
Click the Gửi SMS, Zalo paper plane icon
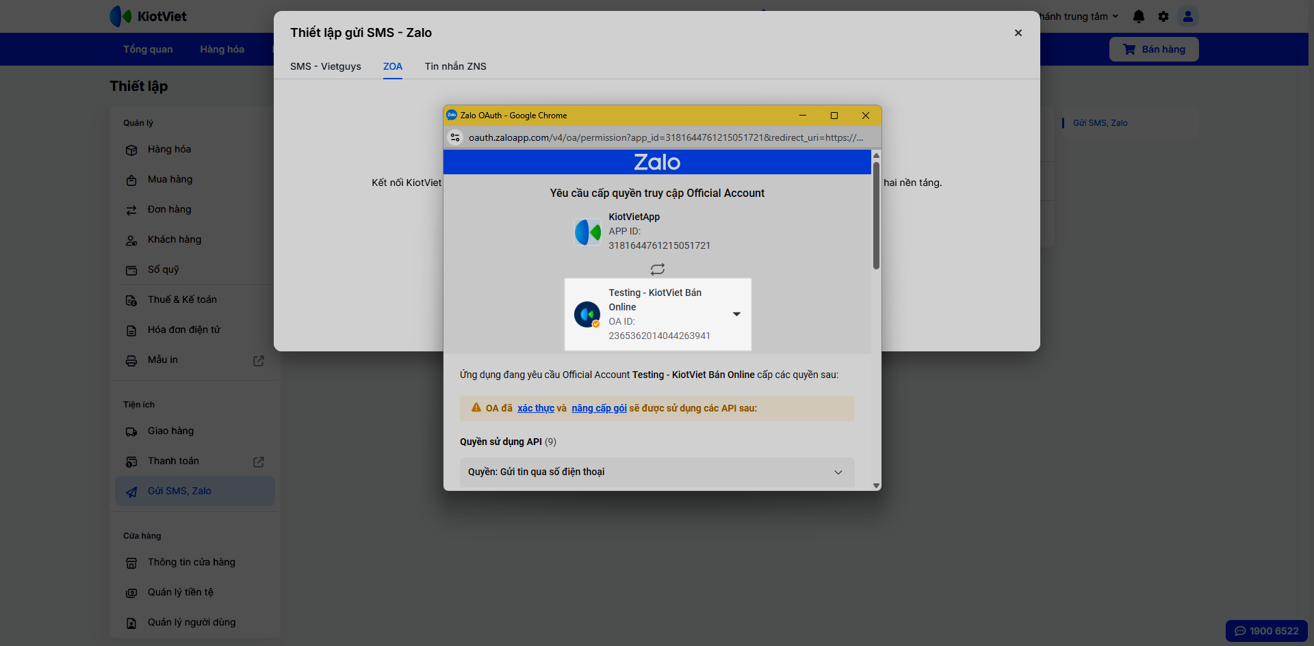click(x=131, y=492)
